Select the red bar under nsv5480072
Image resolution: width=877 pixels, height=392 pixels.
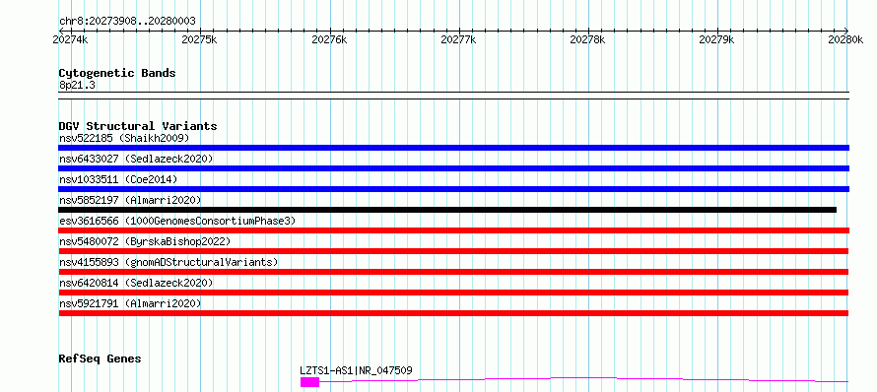(x=453, y=251)
